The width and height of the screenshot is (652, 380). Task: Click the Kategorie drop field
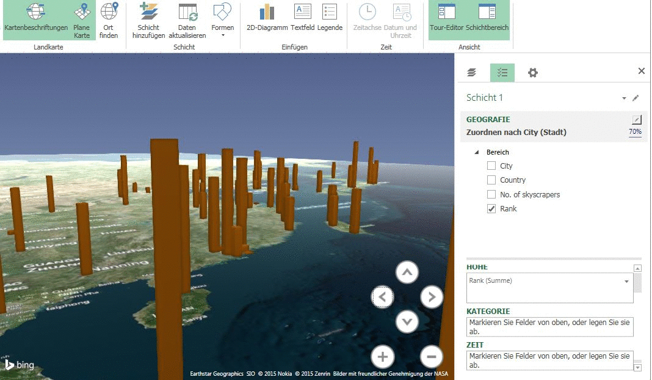549,326
